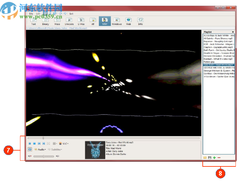Screen dimensions: 246x181
Task: Toggle the fullscreen button in player controls
Action: (x=48, y=144)
